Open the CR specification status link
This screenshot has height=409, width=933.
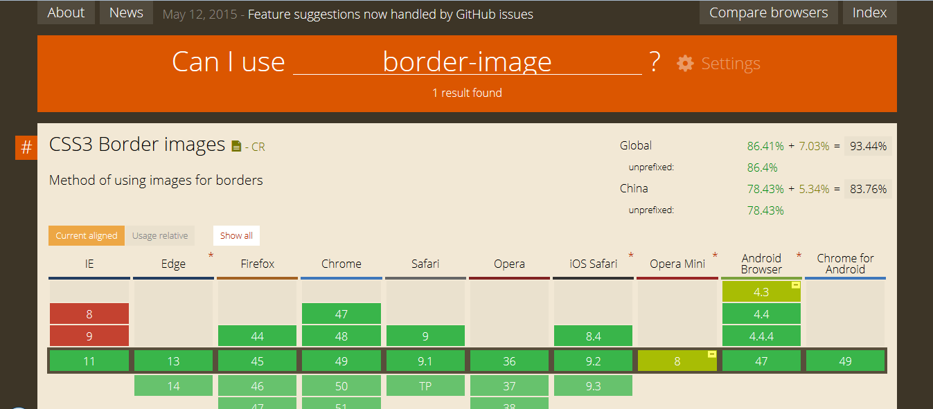(x=257, y=147)
